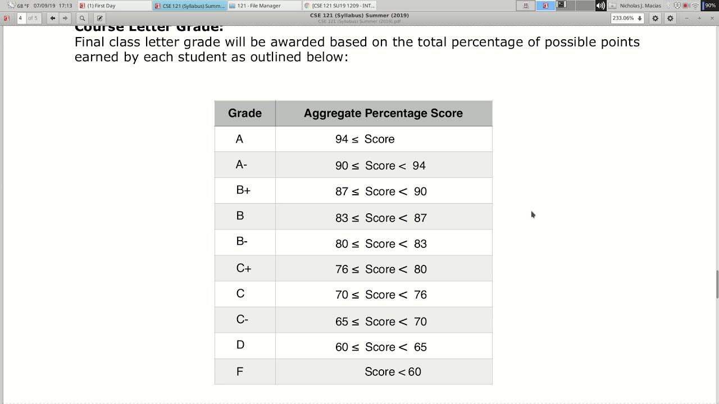The width and height of the screenshot is (719, 404).
Task: Open the view options gear
Action: 655,18
